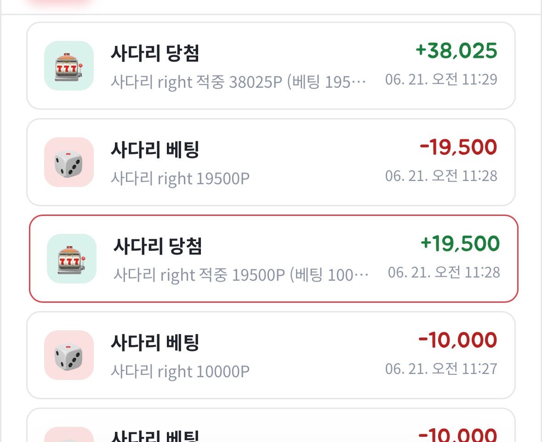
Task: Click the partially visible bottom 사다리 베팅 title
Action: 155,436
